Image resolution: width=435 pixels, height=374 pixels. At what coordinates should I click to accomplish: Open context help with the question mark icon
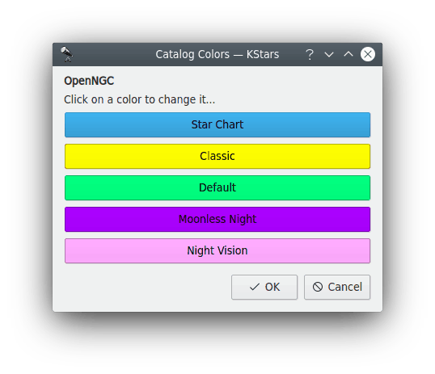[x=310, y=54]
